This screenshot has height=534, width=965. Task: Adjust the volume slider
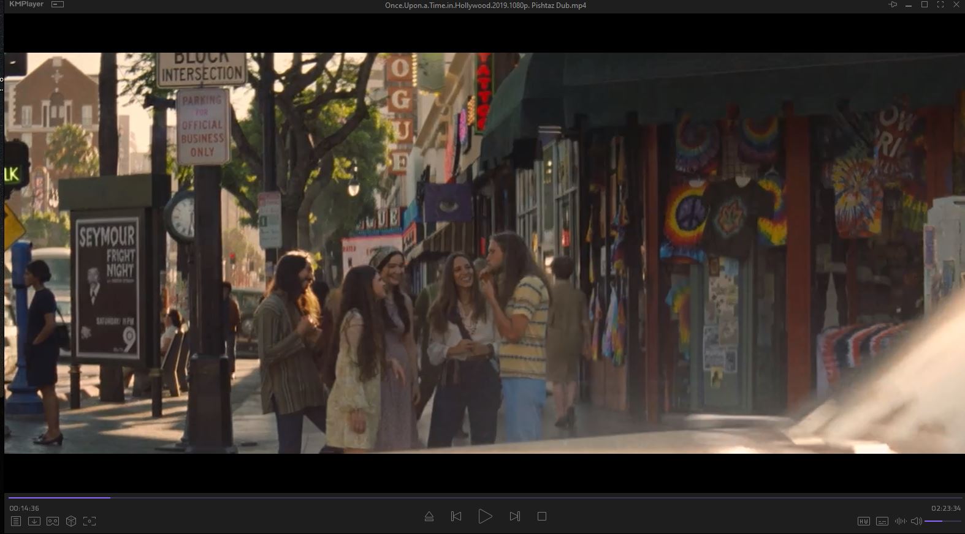point(942,521)
